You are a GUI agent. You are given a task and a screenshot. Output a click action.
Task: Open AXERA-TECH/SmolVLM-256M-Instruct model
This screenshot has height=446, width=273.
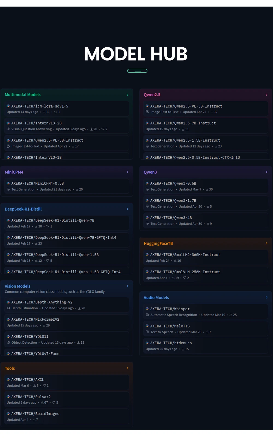[185, 272]
